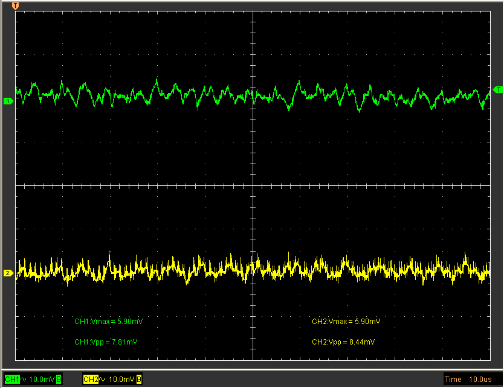Viewport: 504px width, 388px height.
Task: Click the green trigger level marker on right edge
Action: tap(497, 90)
